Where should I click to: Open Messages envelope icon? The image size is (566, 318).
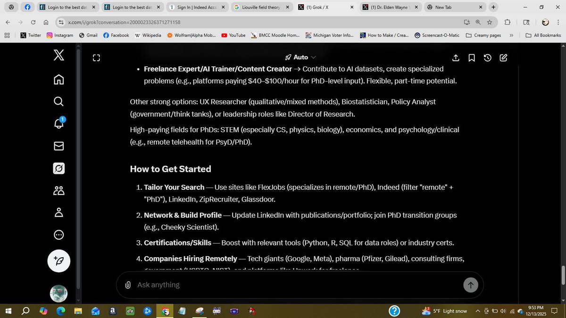58,146
